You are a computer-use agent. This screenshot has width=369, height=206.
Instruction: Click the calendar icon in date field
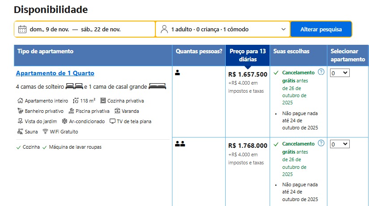[x=22, y=30]
